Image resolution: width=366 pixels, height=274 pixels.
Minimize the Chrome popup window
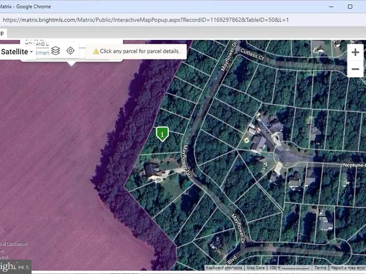coord(331,7)
